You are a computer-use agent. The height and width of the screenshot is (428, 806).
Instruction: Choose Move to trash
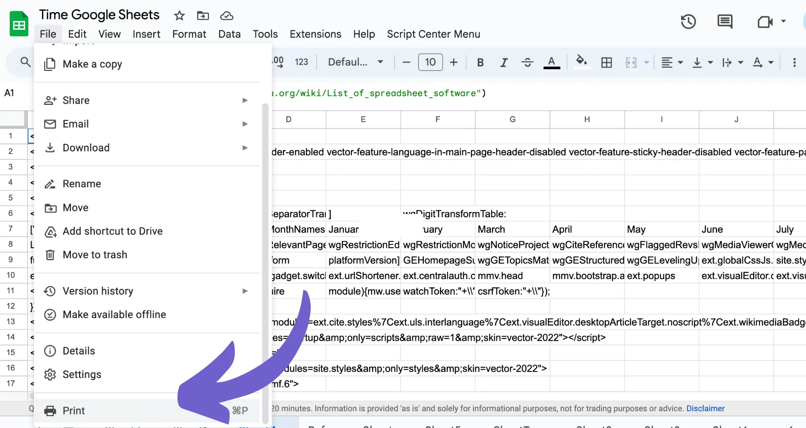(147, 255)
